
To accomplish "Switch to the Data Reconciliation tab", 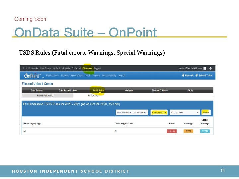I will [68, 90].
